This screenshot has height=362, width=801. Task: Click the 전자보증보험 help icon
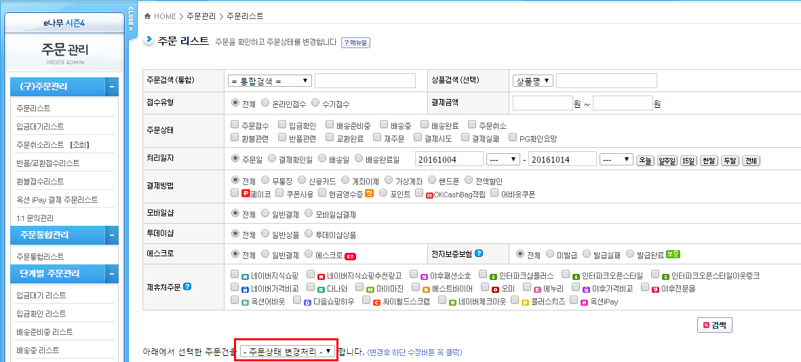tap(479, 254)
